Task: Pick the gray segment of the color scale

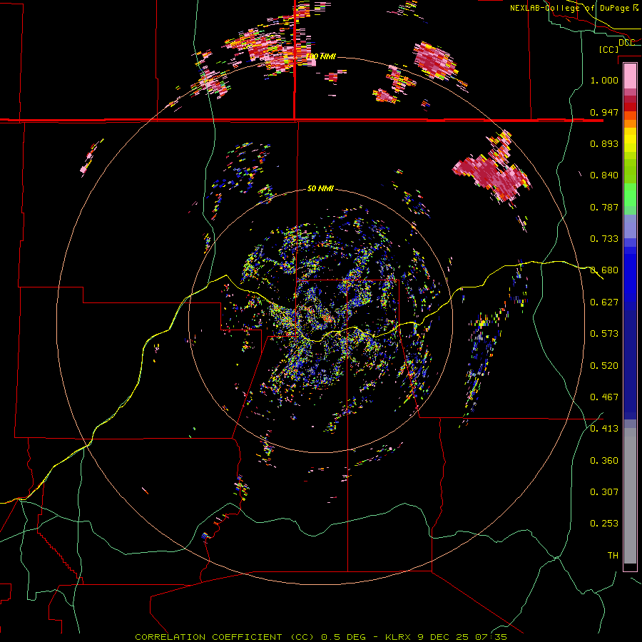Action: tap(630, 496)
